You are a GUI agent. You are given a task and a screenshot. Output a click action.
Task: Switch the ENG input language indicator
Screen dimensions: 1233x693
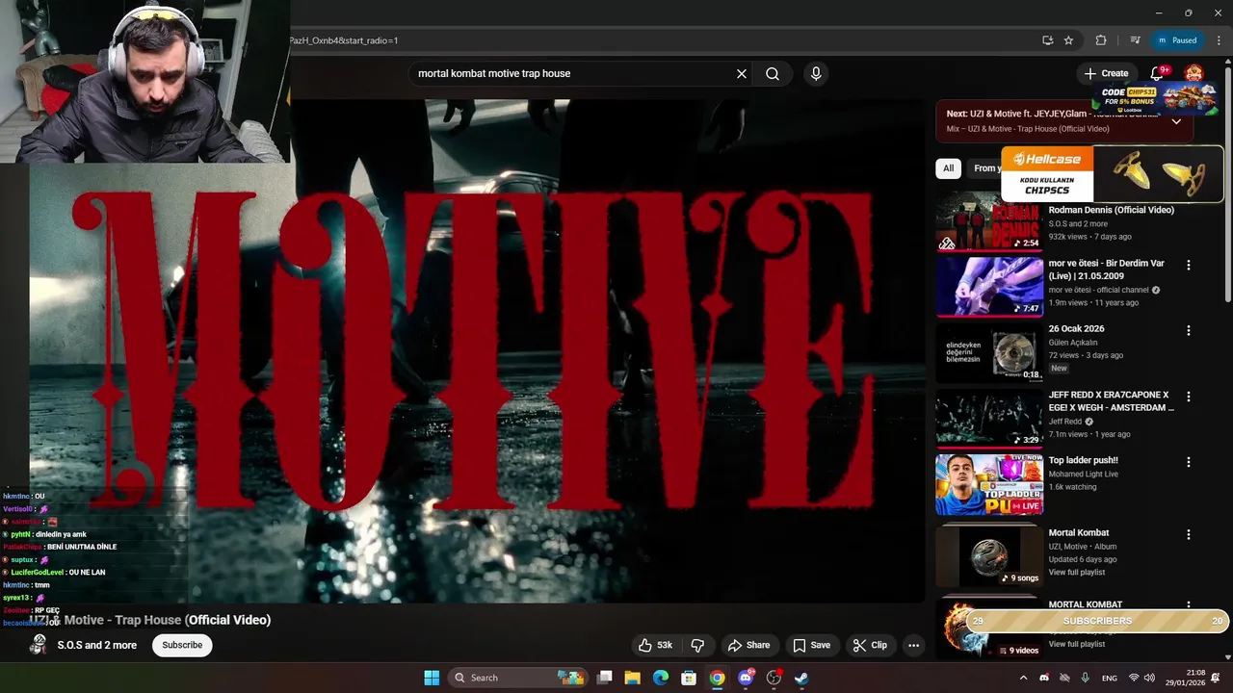[x=1110, y=678]
